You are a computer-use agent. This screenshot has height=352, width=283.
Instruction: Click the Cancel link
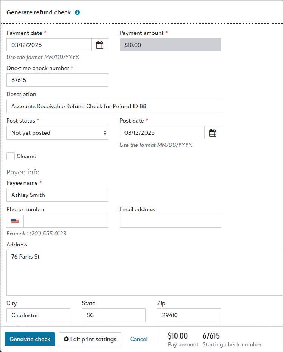coord(139,339)
